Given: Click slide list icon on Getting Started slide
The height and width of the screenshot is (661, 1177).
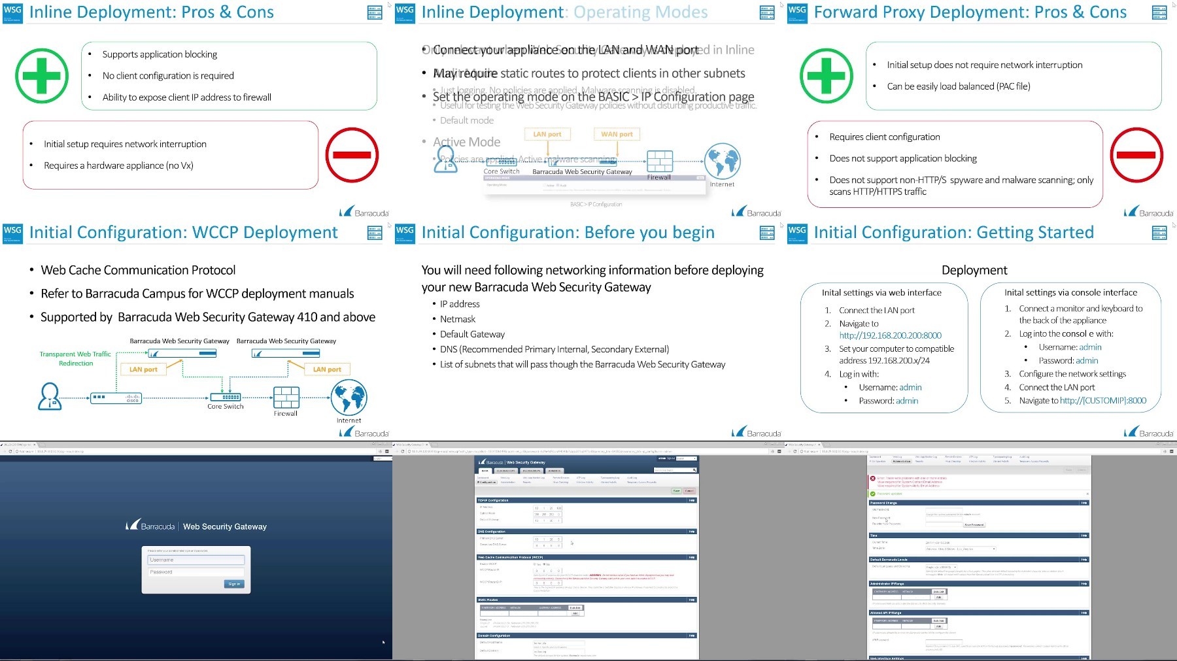Looking at the screenshot, I should (x=1159, y=232).
